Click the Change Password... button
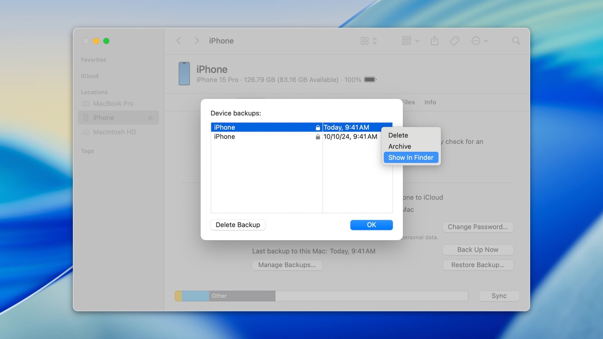 478,227
